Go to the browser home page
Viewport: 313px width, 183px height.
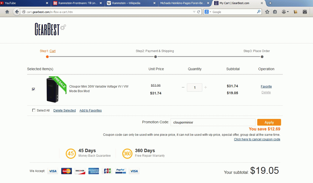point(7,12)
